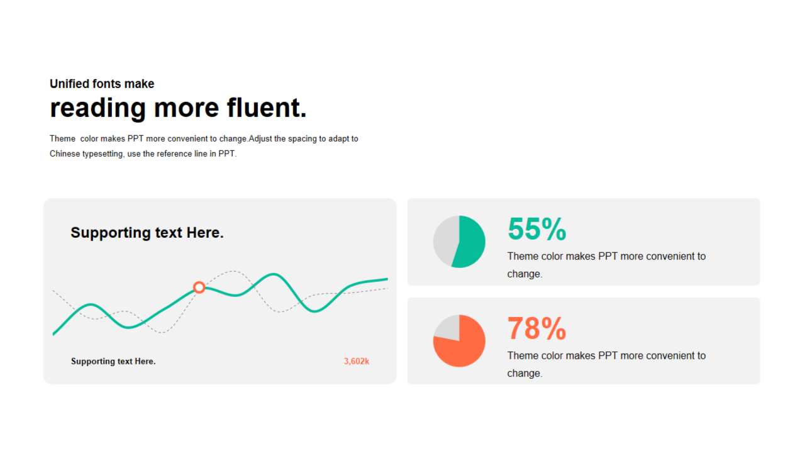Select the 'reading more fluent.' headline

178,108
